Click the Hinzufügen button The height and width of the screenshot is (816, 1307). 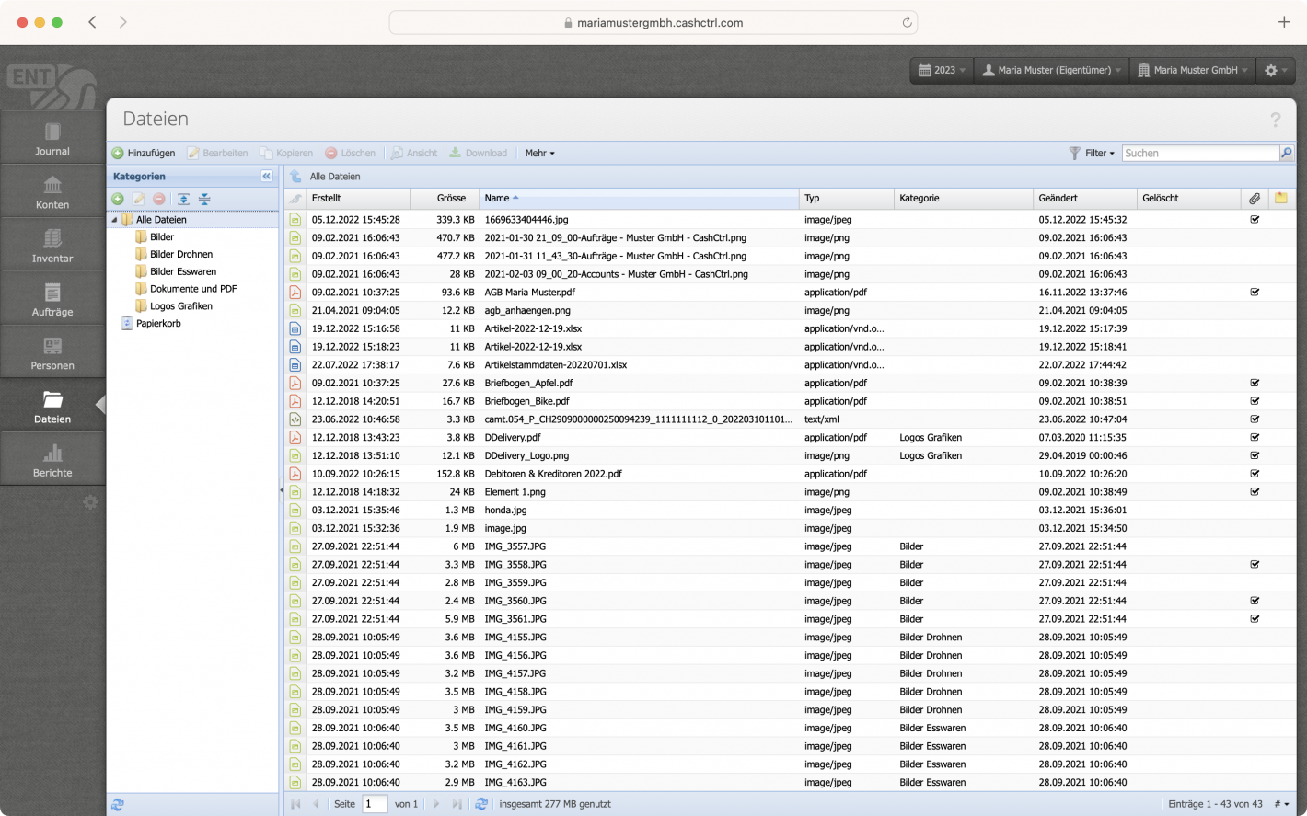click(144, 153)
